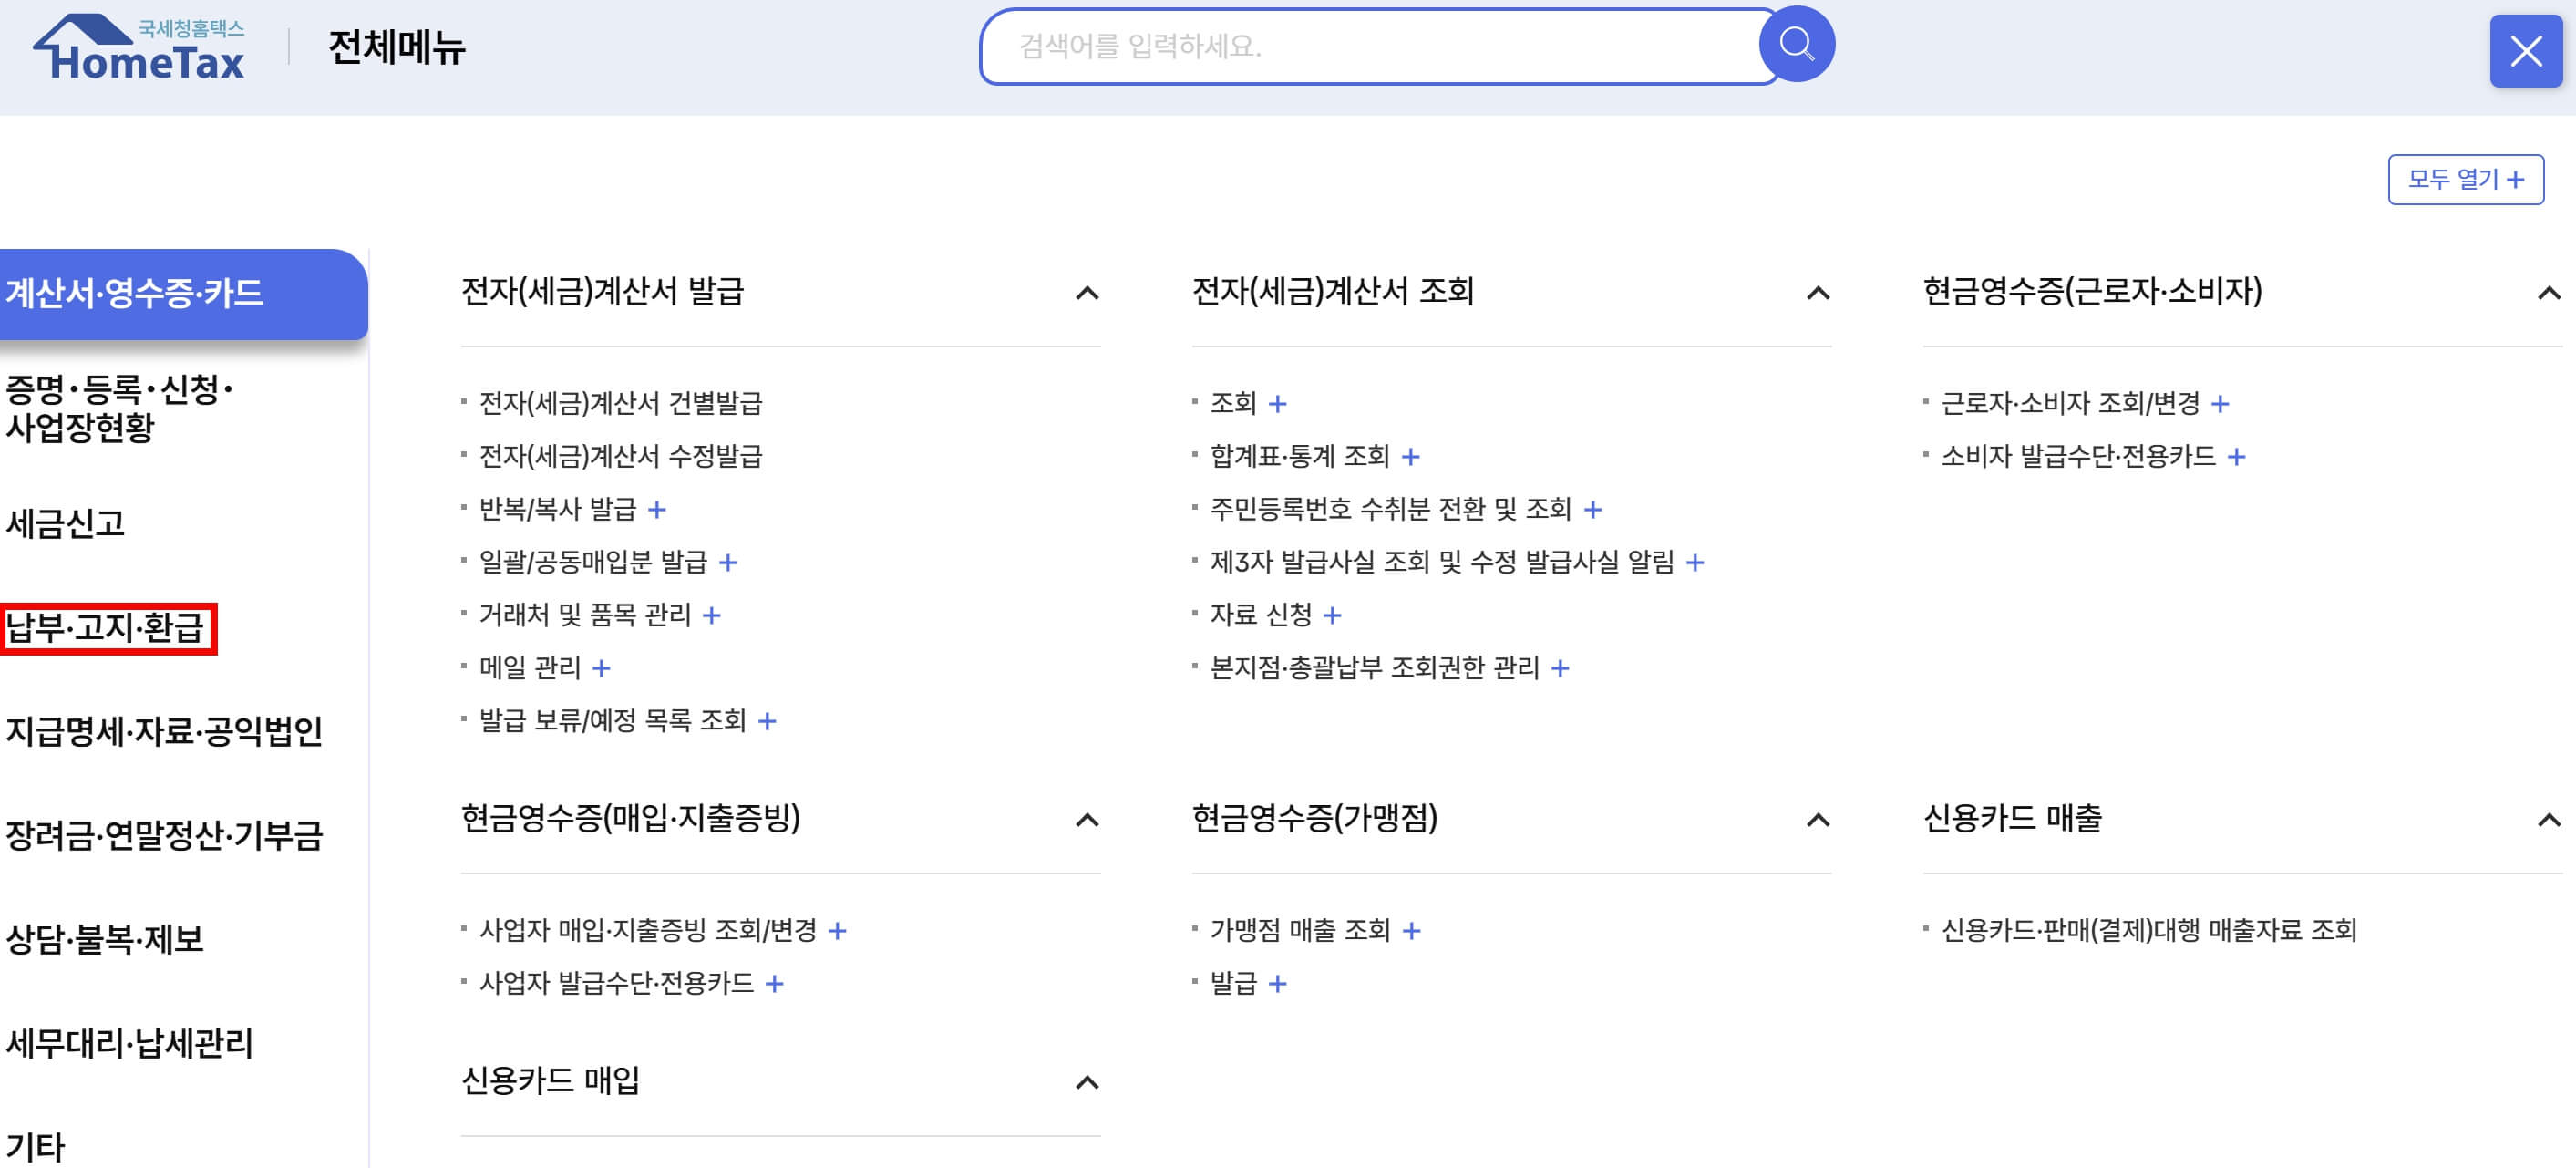Select 기타 sidebar category
This screenshot has width=2576, height=1168.
(36, 1147)
